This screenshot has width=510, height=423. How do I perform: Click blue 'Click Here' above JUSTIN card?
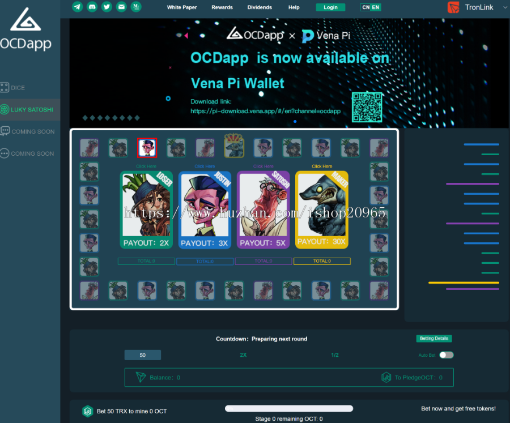point(205,166)
